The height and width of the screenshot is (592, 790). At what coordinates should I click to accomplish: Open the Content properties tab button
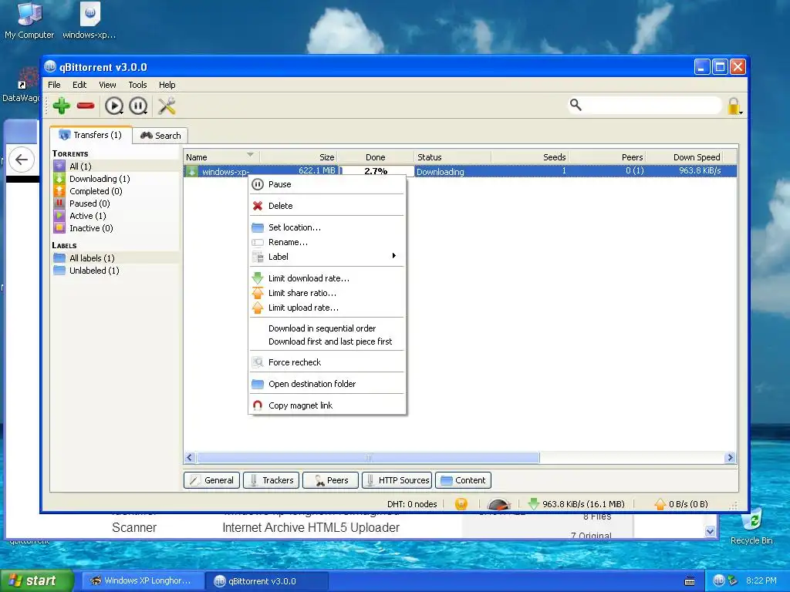463,480
